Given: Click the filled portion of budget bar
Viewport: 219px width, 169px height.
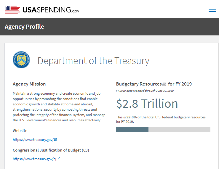Looking at the screenshot, I should (x=132, y=130).
